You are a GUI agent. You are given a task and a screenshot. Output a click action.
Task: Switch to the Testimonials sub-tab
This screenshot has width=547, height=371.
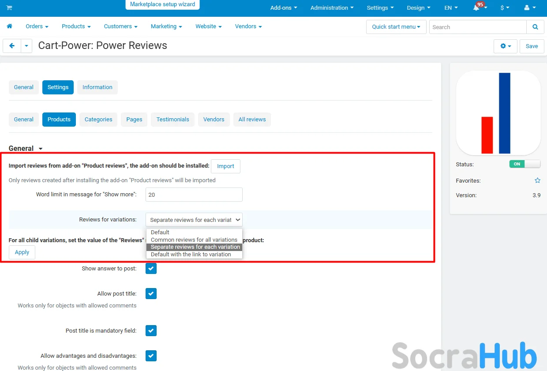coord(173,120)
